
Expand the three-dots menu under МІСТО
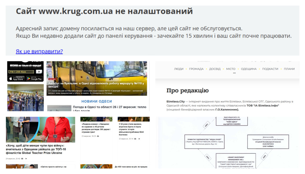point(234,73)
